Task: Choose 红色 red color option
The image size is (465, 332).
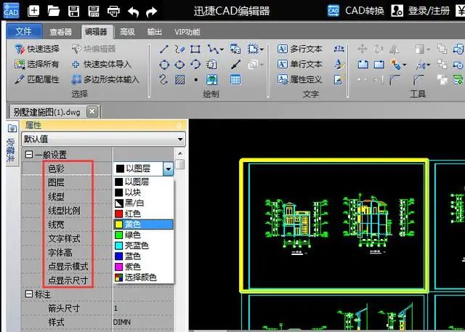Action: (144, 214)
